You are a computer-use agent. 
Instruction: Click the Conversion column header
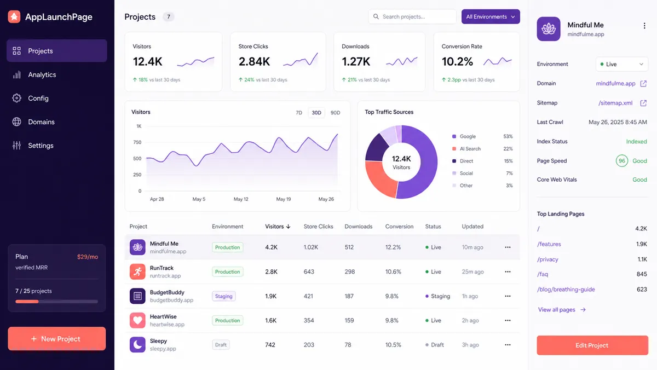(x=399, y=227)
